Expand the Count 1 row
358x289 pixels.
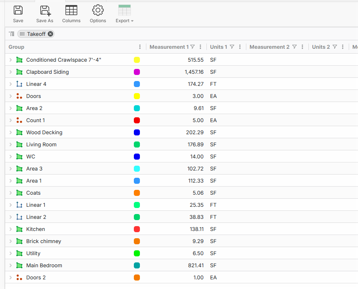pyautogui.click(x=10, y=120)
